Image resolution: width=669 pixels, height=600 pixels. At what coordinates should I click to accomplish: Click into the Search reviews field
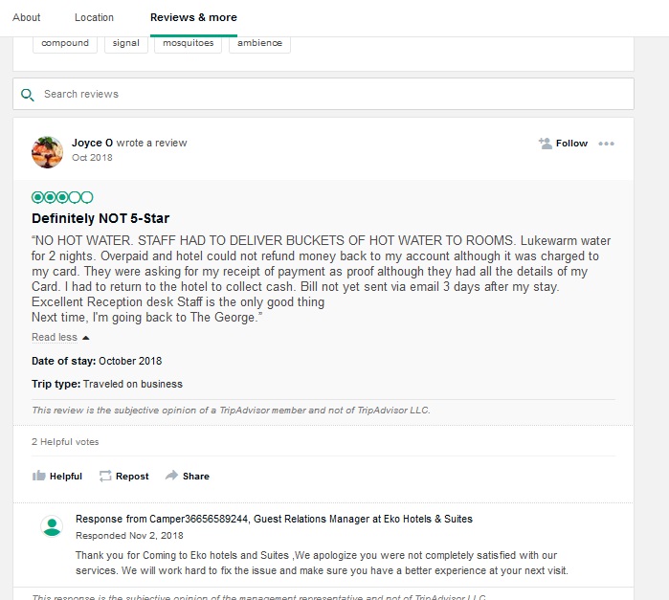tap(325, 95)
